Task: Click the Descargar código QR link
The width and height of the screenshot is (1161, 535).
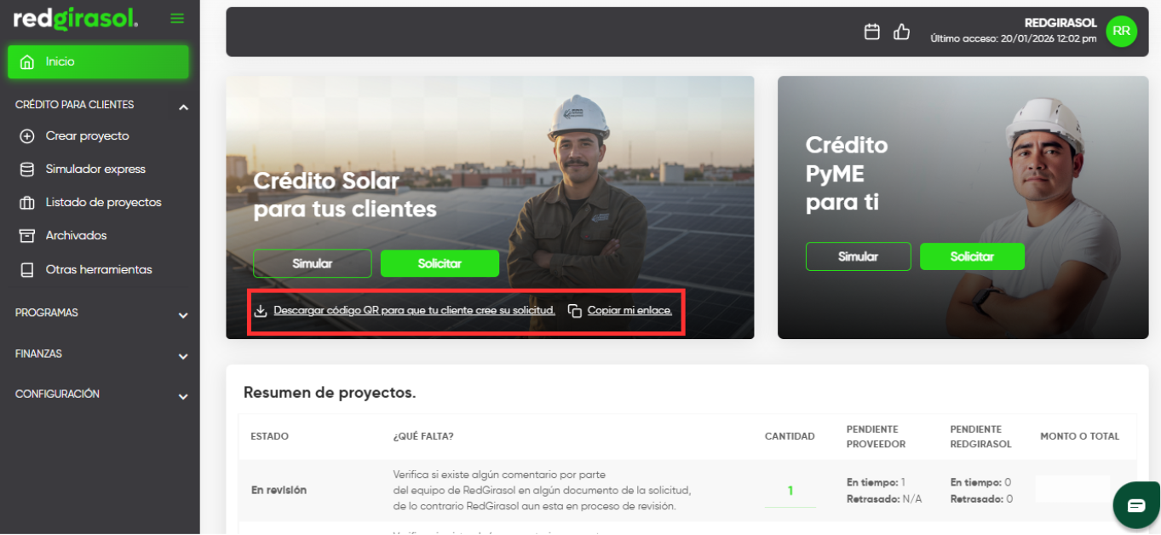Action: (415, 311)
